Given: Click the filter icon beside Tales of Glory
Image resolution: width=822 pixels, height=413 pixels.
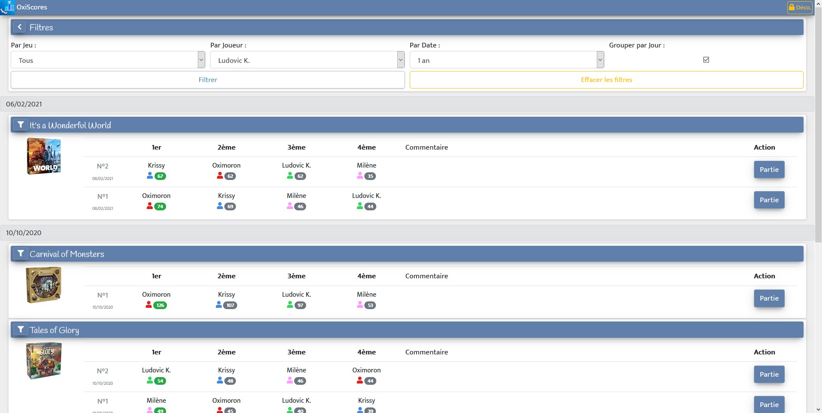Looking at the screenshot, I should (x=21, y=330).
